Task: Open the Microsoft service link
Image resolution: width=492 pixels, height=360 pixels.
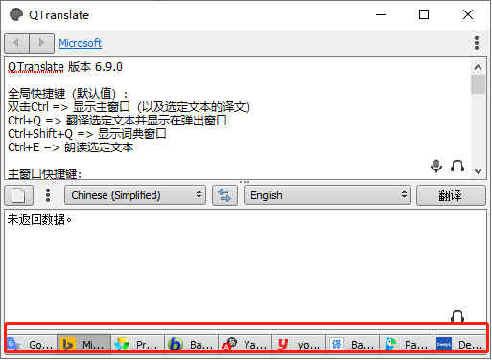Action: (x=81, y=43)
